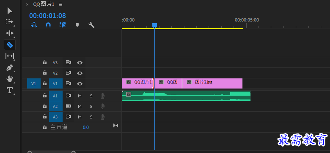The height and width of the screenshot is (153, 330).
Task: Select the Hand tool
Action: tap(10, 79)
